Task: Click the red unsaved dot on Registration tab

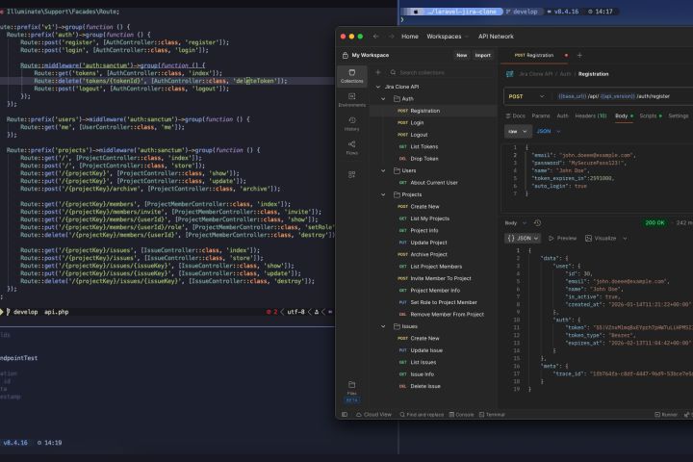Action: 566,55
